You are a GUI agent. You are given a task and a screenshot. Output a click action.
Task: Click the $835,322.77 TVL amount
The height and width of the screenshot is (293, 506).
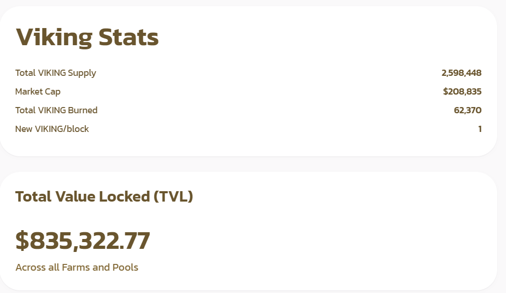point(83,241)
